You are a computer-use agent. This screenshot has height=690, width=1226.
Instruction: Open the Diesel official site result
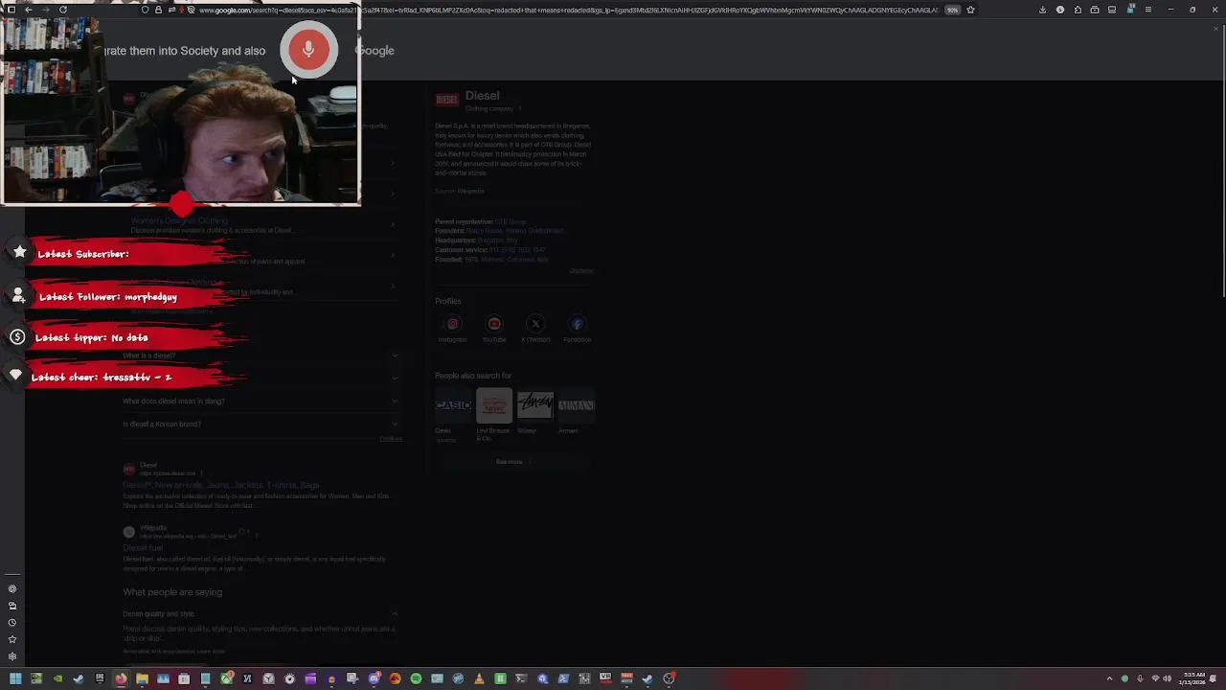[x=221, y=486]
